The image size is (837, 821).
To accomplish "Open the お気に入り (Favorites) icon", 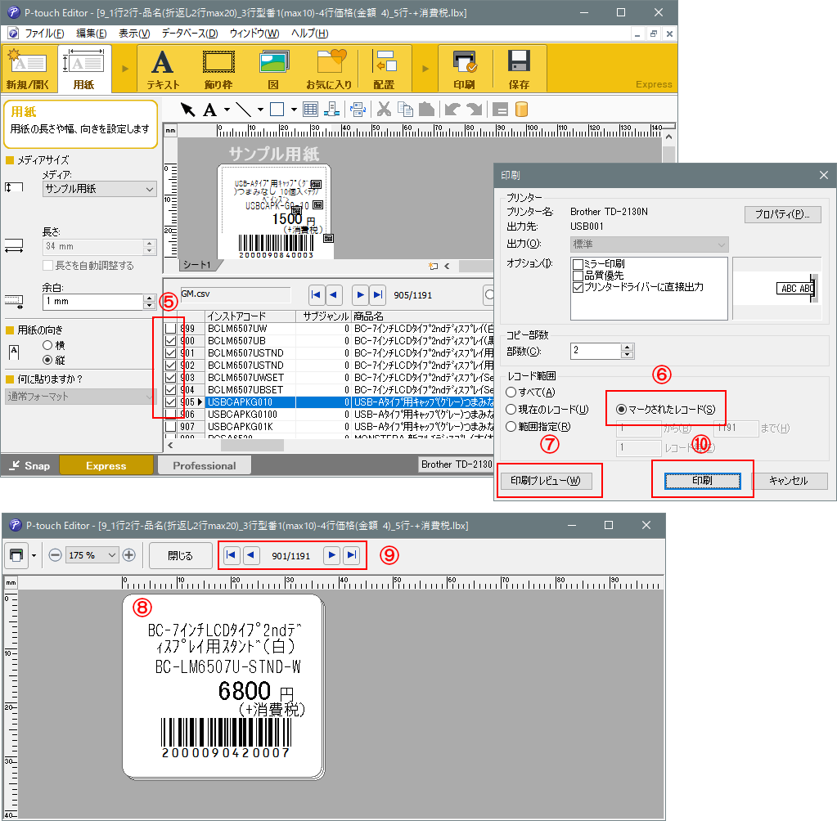I will click(330, 69).
